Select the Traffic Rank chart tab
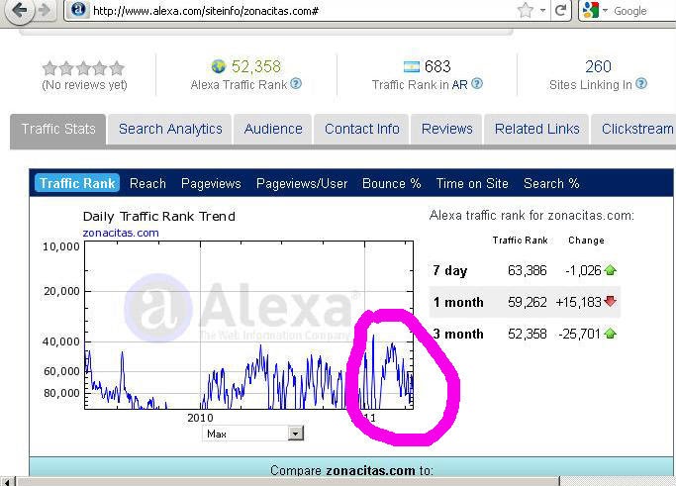This screenshot has width=676, height=486. pos(77,183)
